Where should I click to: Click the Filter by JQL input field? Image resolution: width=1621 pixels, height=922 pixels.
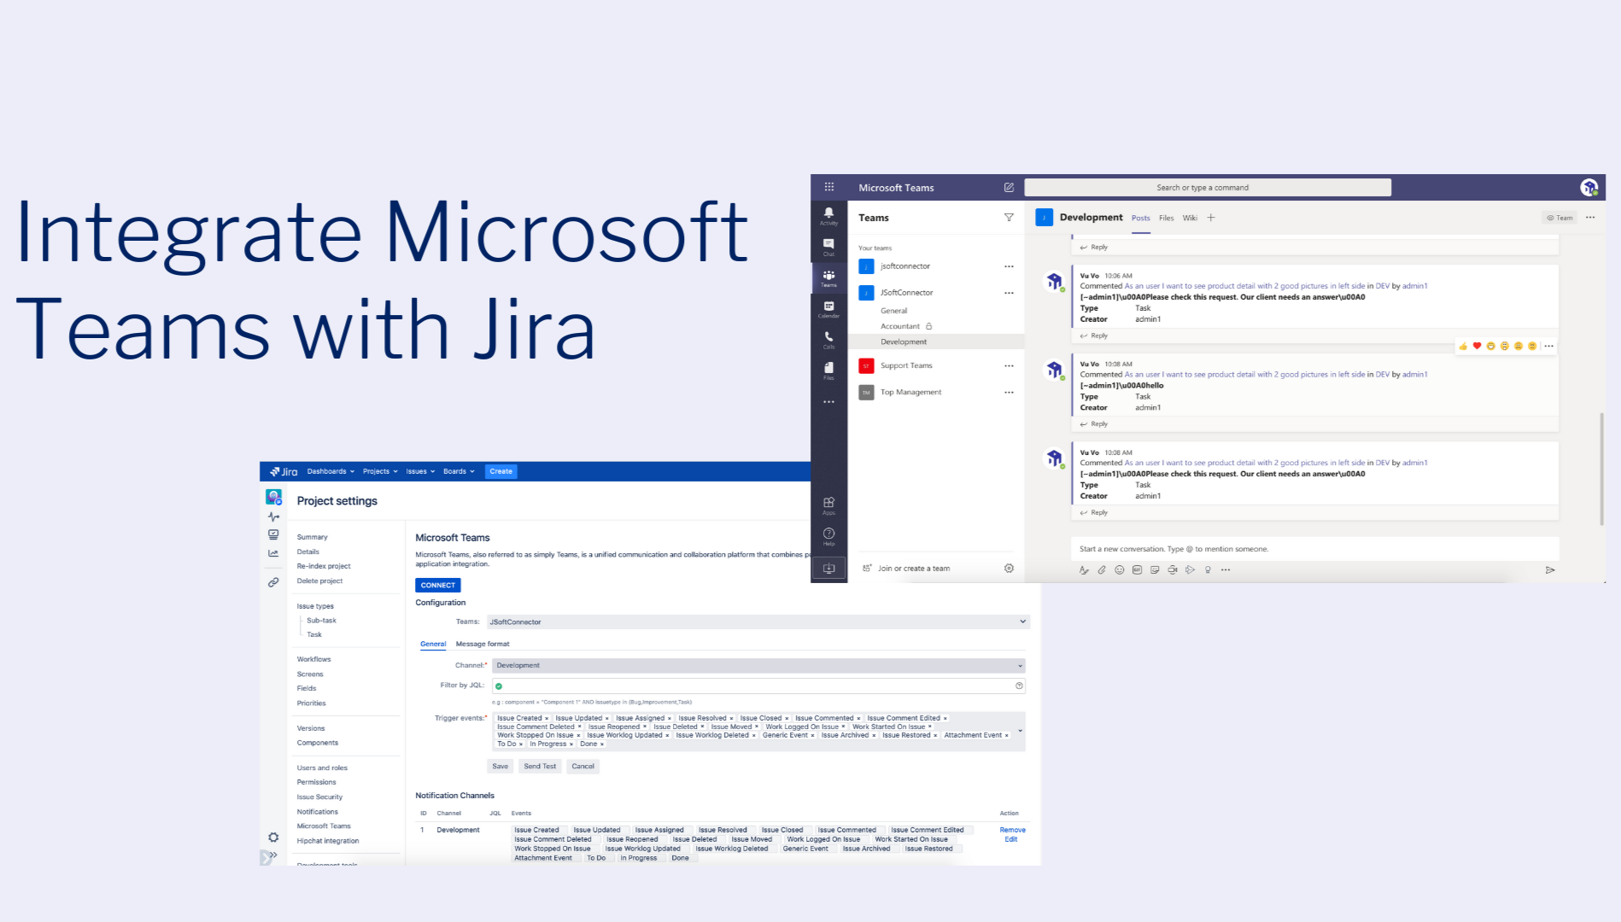(758, 686)
